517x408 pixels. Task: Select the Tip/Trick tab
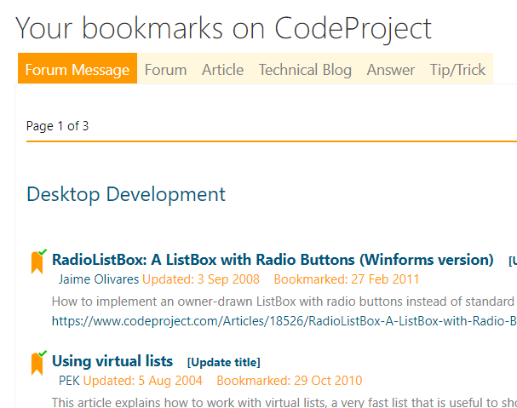pos(457,70)
